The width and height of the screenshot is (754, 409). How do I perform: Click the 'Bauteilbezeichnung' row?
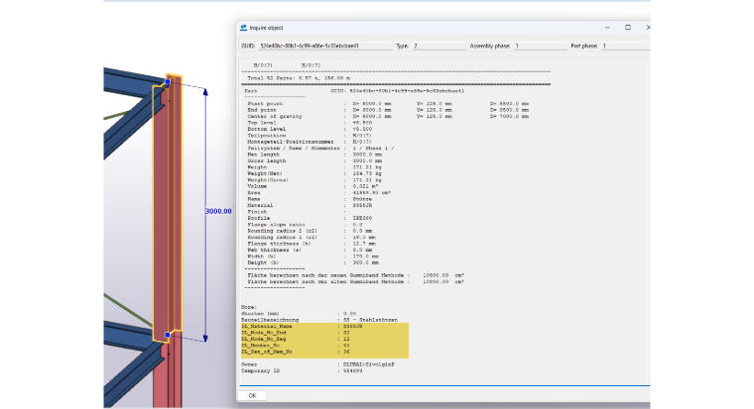pos(319,320)
